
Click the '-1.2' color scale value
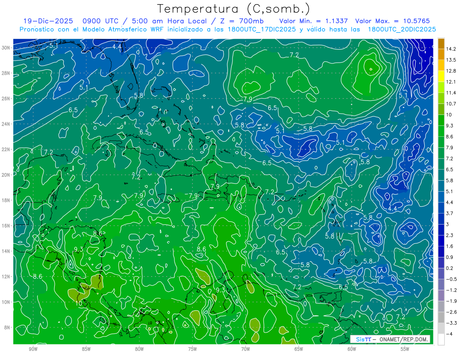click(x=451, y=290)
